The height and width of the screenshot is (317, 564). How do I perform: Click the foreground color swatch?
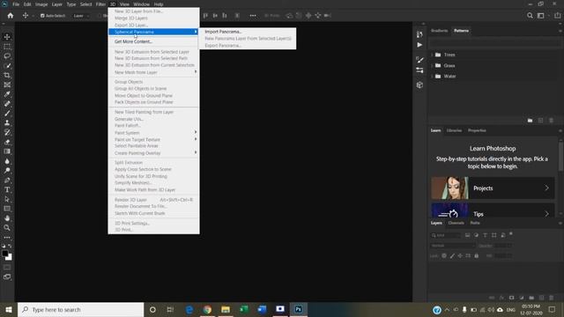click(4, 254)
